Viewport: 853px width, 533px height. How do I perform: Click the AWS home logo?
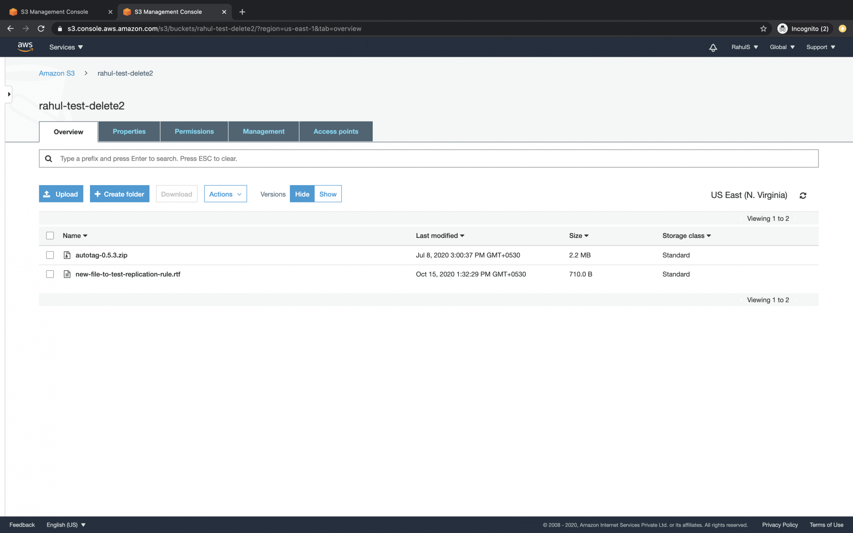25,47
